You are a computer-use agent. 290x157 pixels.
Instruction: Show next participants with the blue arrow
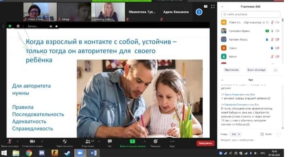pyautogui.click(x=199, y=12)
